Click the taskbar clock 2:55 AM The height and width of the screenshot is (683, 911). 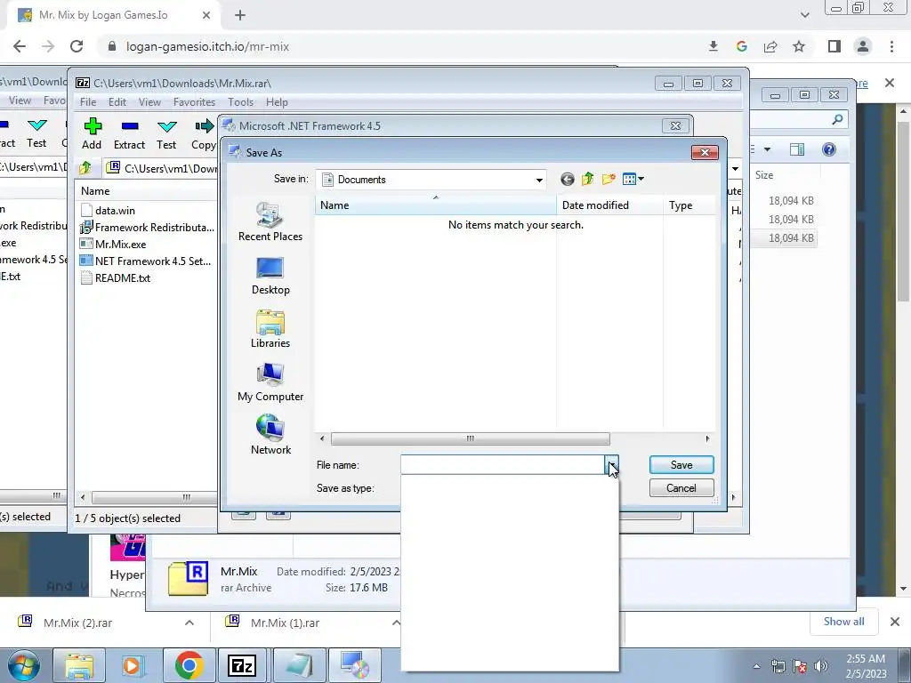pos(866,659)
